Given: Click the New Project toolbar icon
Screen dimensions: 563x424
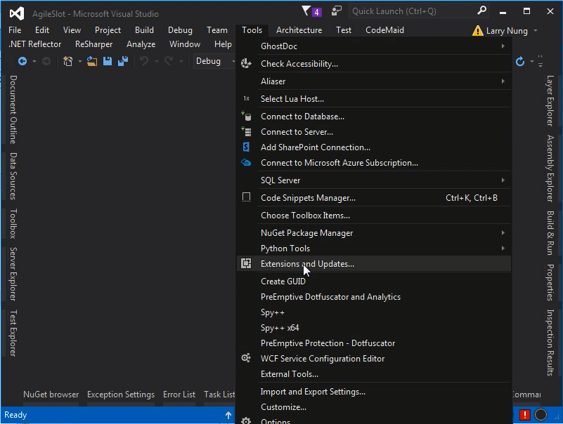Looking at the screenshot, I should [67, 61].
